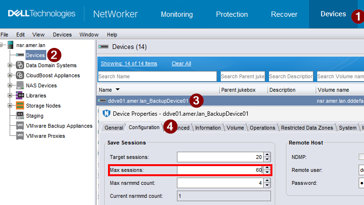This screenshot has width=364, height=205.
Task: Increase Max sessions with up arrow
Action: pyautogui.click(x=267, y=168)
